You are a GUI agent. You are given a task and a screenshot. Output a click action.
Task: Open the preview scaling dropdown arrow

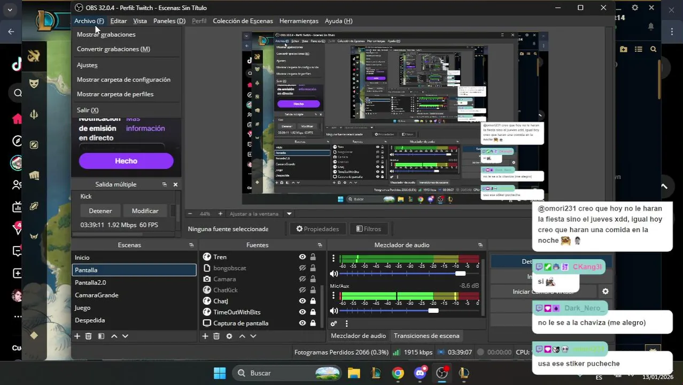click(289, 214)
